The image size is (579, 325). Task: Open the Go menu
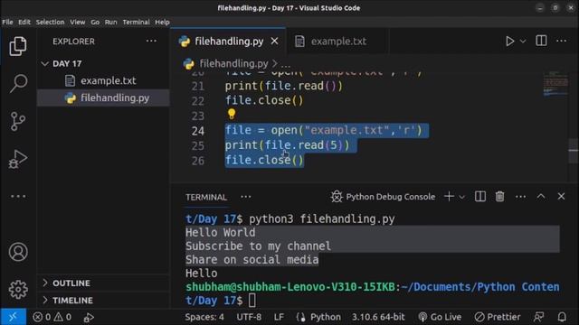(95, 22)
